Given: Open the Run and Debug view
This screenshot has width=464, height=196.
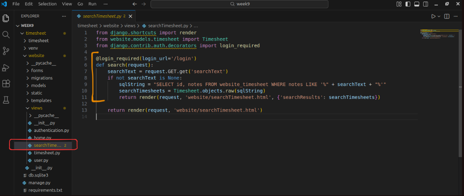Looking at the screenshot, I should [6, 67].
